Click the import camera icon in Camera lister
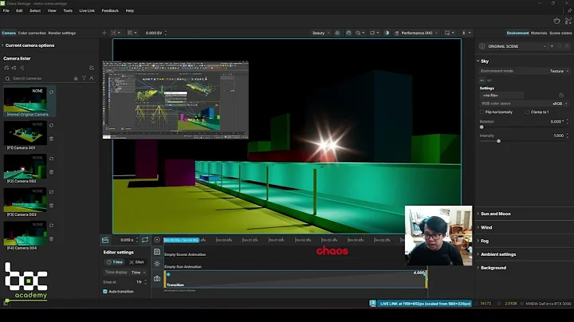The width and height of the screenshot is (574, 322). pos(22,68)
